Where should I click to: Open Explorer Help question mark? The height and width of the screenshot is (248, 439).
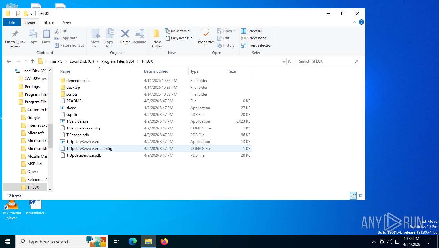coord(362,22)
